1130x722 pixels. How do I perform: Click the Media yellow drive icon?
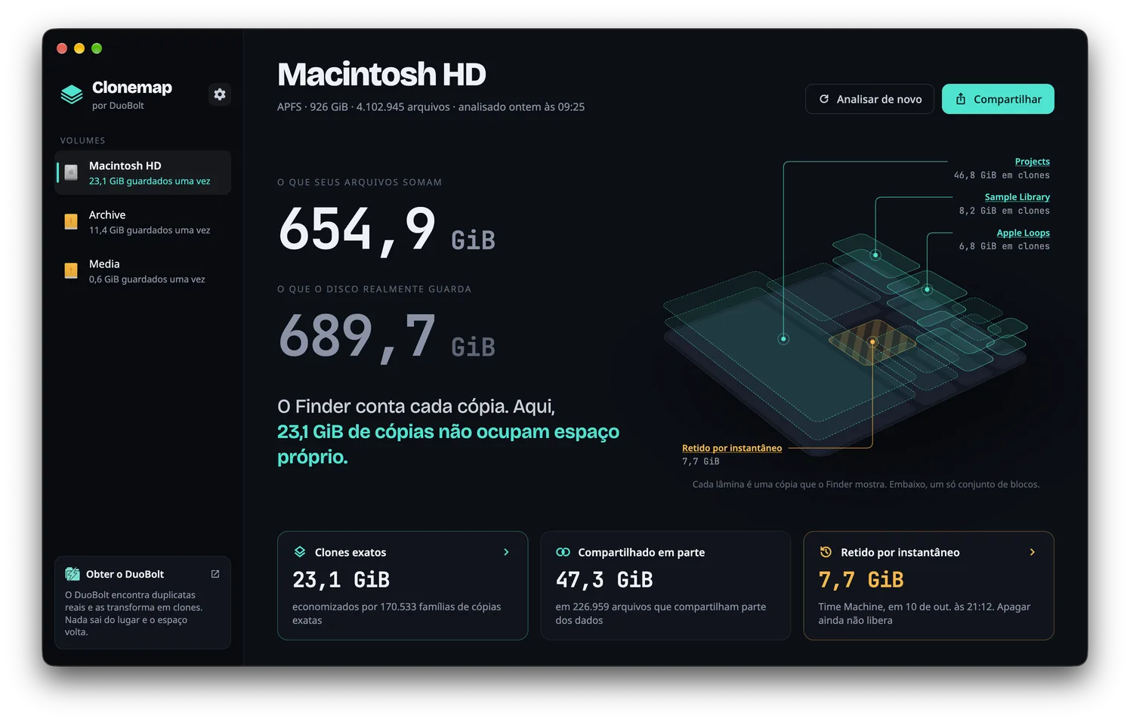tap(71, 271)
